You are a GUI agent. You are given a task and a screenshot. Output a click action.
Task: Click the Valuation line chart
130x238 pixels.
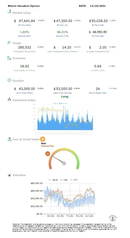(69, 199)
